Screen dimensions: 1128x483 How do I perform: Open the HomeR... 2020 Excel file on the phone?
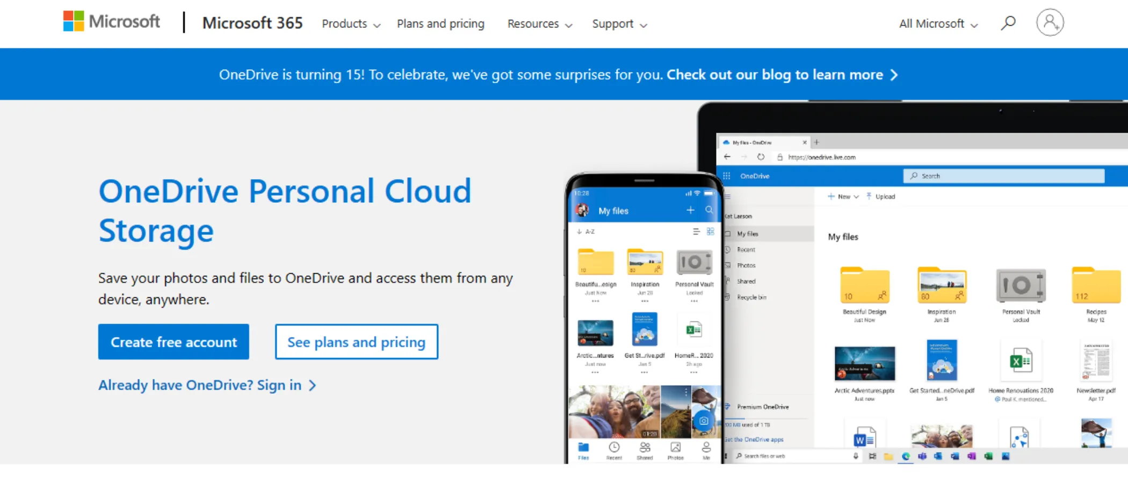click(693, 331)
